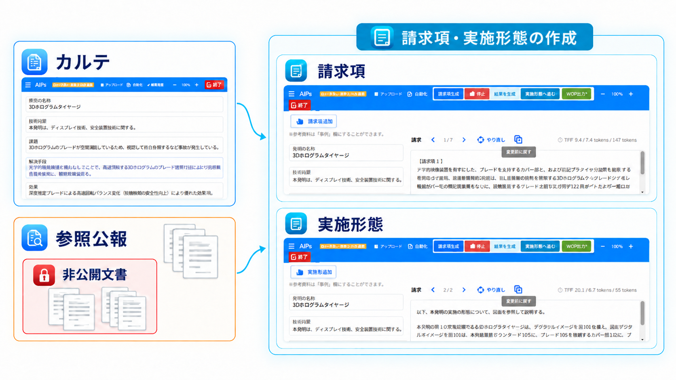Viewport: 676px width, 380px height.
Task: Click the red 終了 button in カルテ panel
Action: tap(214, 85)
